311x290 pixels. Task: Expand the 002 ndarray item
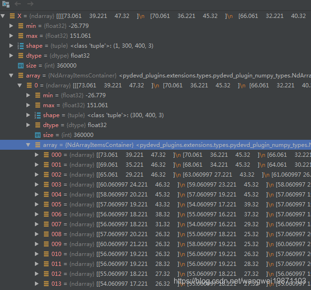click(x=37, y=175)
